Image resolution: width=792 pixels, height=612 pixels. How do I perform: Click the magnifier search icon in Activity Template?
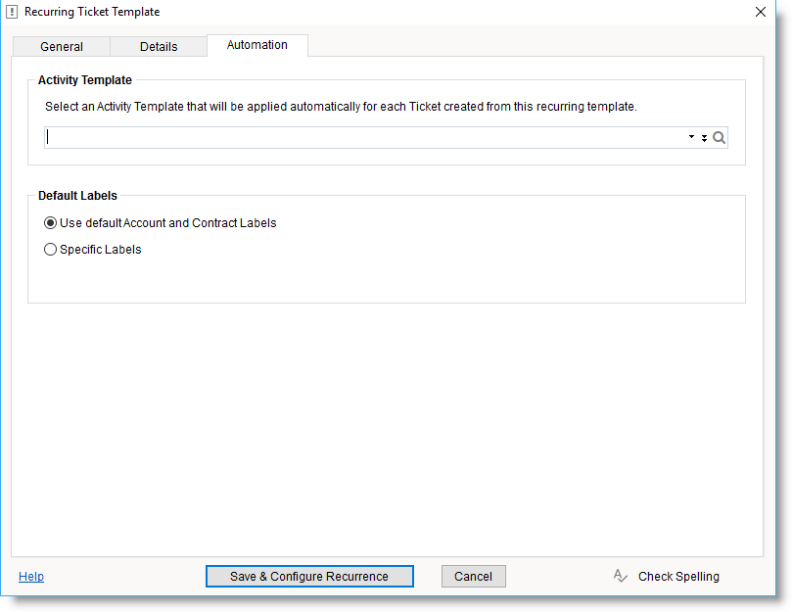tap(720, 138)
